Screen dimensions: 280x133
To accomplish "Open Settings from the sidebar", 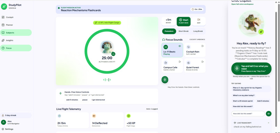I will (8, 129).
